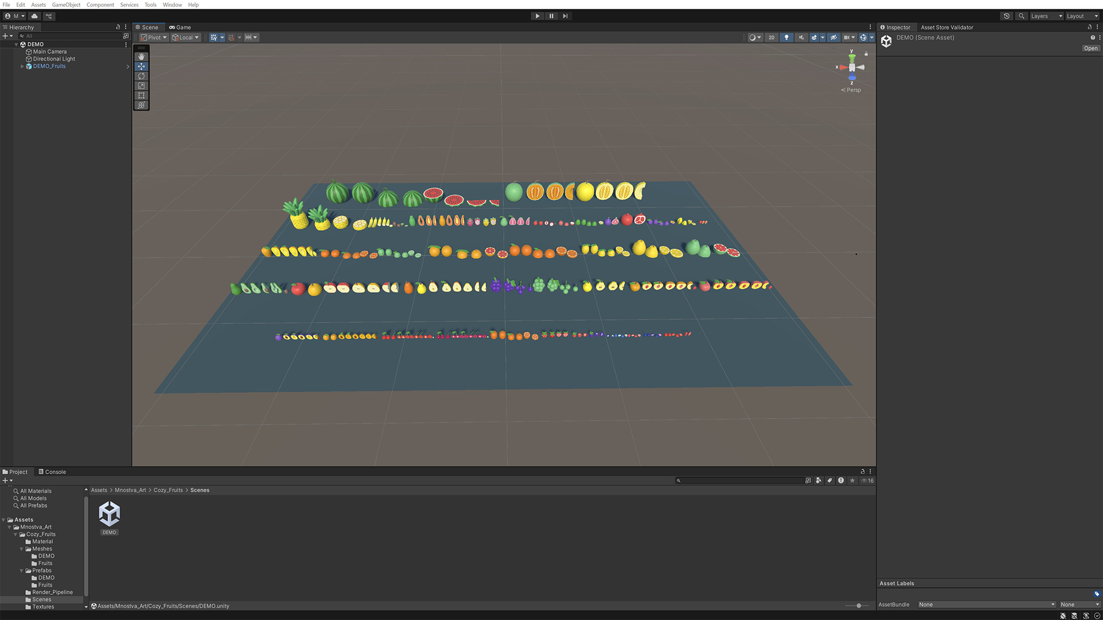Toggle 2D view mode
Viewport: 1103px width, 620px height.
pyautogui.click(x=772, y=37)
